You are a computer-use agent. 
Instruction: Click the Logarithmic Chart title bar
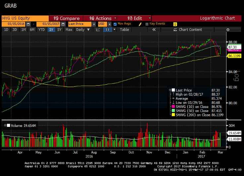point(197,18)
